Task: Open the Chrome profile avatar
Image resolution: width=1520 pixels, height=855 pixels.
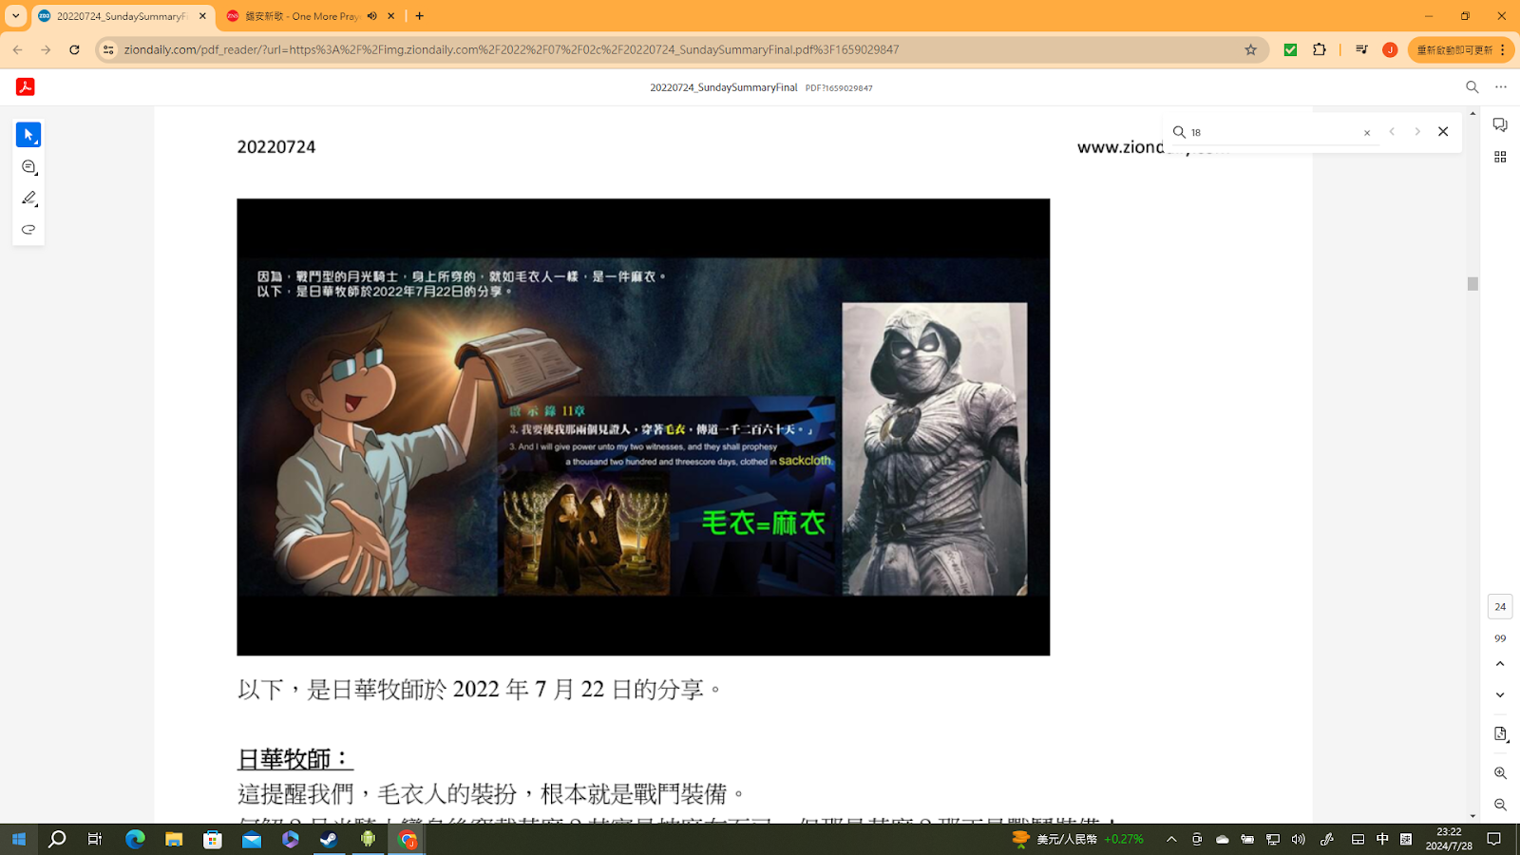Action: click(x=1390, y=49)
